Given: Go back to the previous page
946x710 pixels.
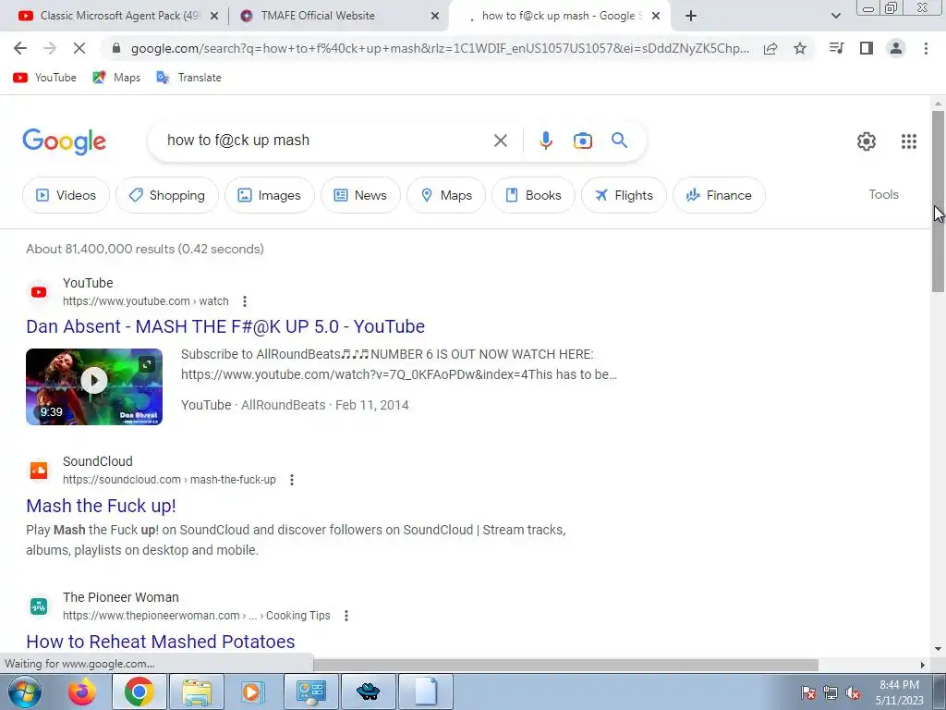Looking at the screenshot, I should [20, 48].
